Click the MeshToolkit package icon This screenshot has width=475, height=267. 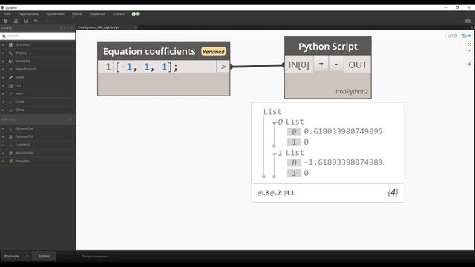click(x=10, y=153)
